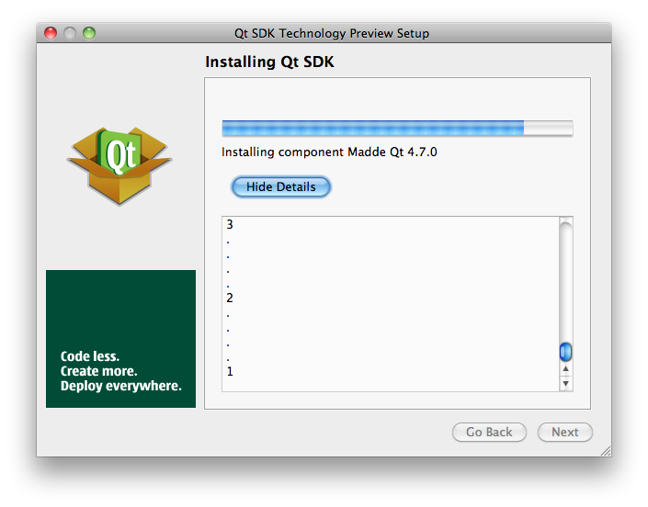Click the "Create more." slogan text
Viewport: 648px width, 507px height.
tap(98, 371)
